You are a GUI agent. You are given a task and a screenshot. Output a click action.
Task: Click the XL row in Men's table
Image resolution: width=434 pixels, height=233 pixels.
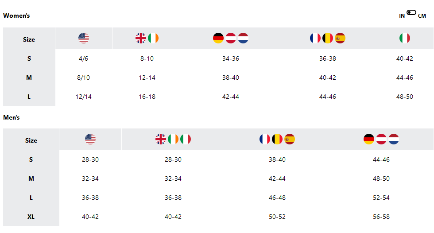(x=218, y=217)
